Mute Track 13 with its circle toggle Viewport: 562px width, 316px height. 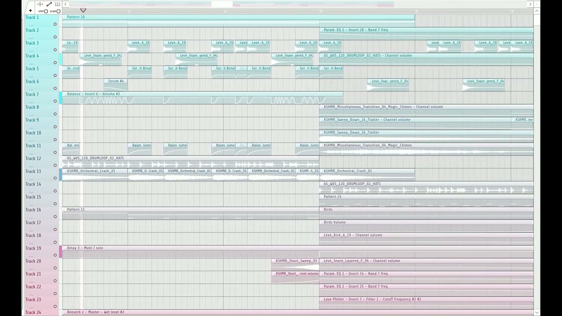point(55,178)
